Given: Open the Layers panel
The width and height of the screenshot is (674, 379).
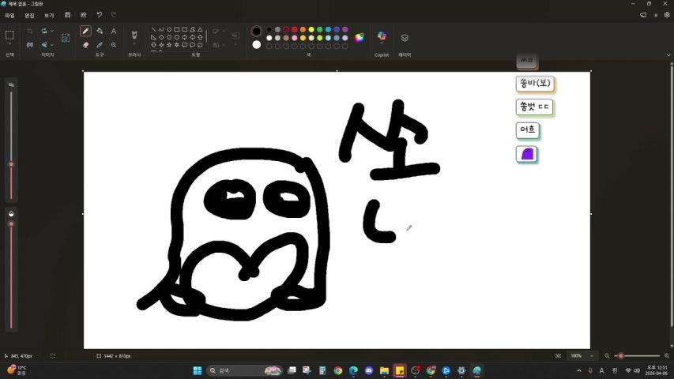Looking at the screenshot, I should pos(405,38).
